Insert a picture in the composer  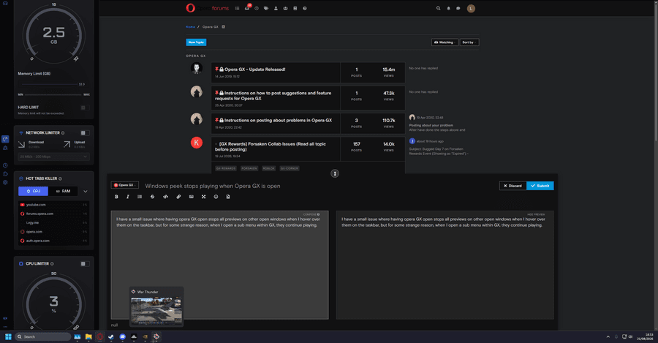click(x=191, y=197)
